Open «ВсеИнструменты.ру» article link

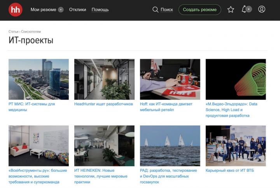pos(38,176)
